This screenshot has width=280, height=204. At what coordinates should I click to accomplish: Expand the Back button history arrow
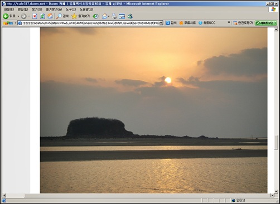click(x=18, y=16)
